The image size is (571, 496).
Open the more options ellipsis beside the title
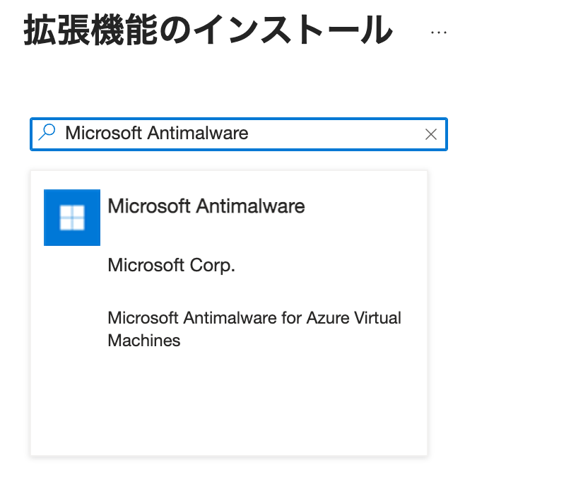click(x=438, y=33)
